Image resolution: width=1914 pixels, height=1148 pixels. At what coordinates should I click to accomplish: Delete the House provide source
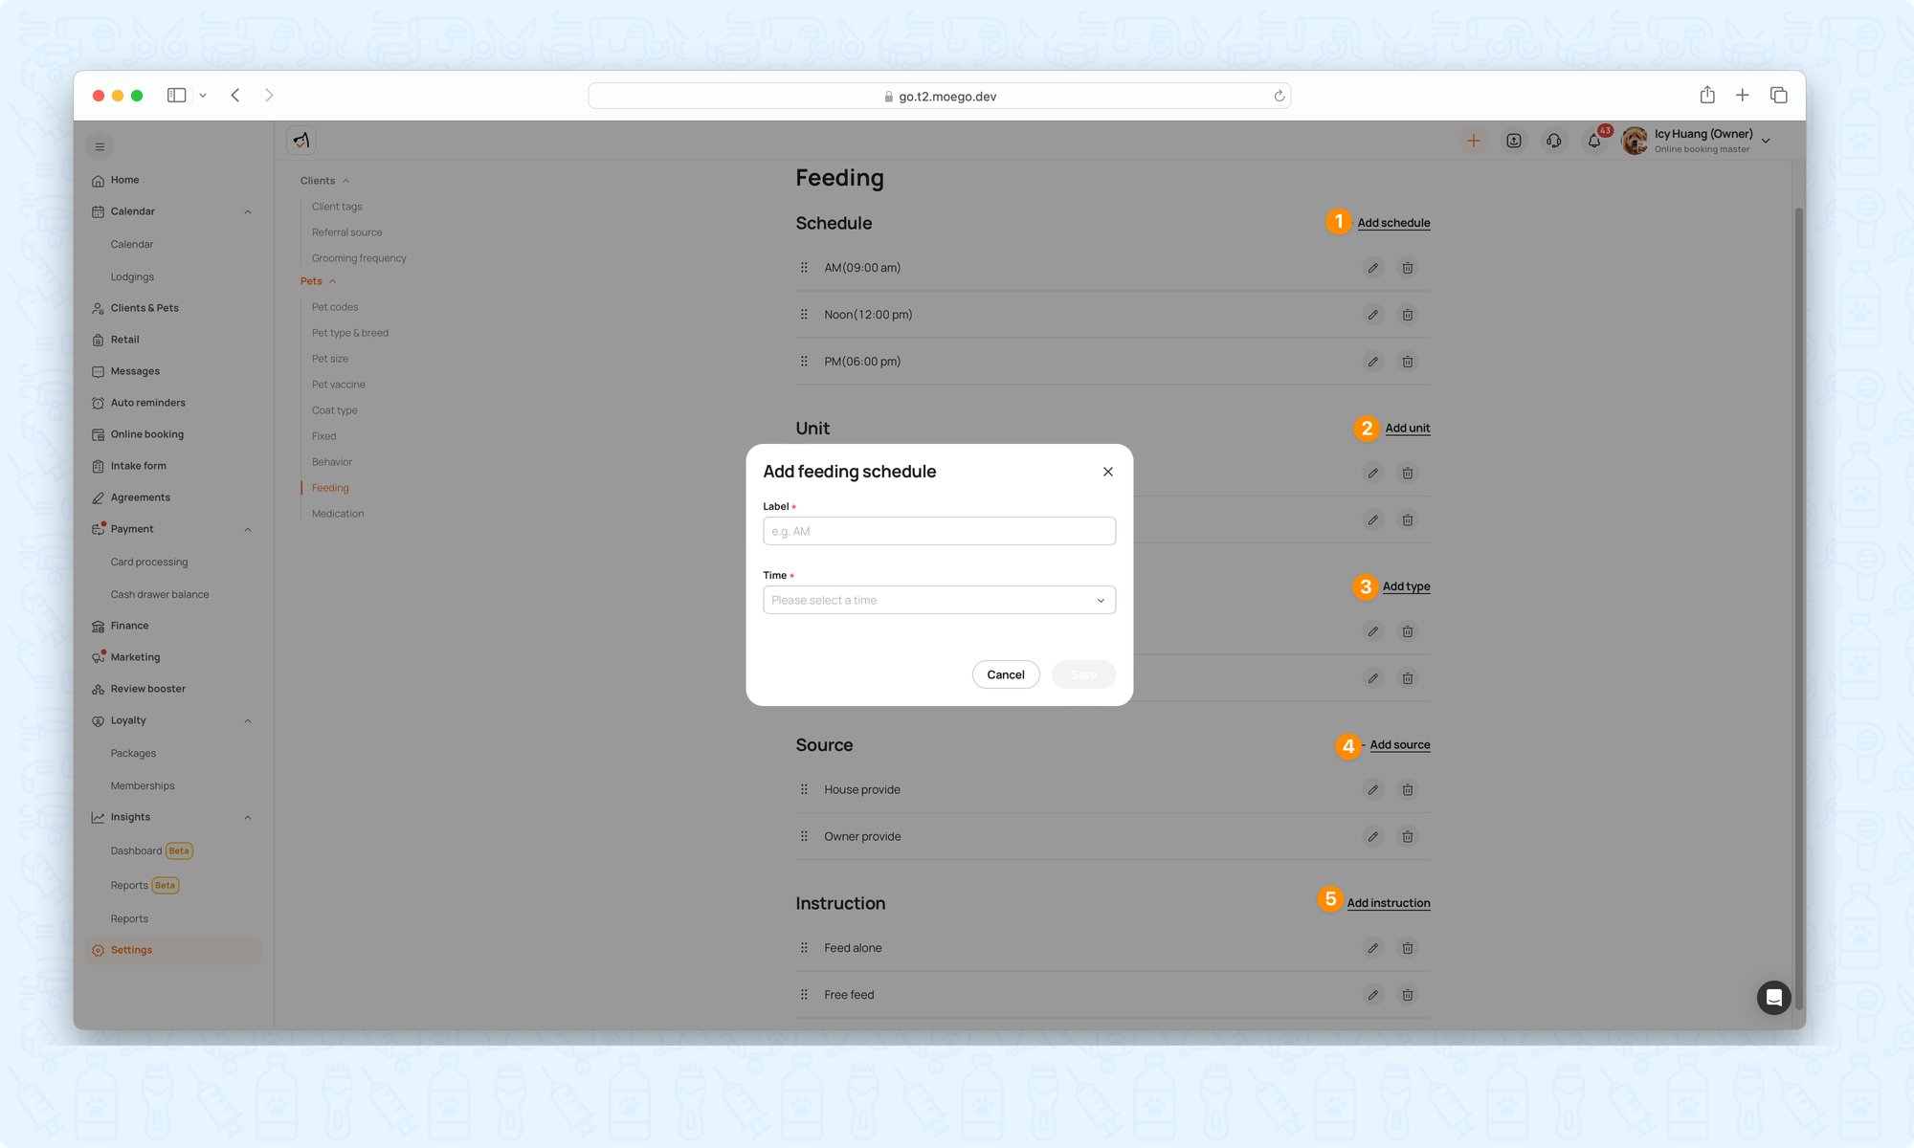pyautogui.click(x=1407, y=789)
